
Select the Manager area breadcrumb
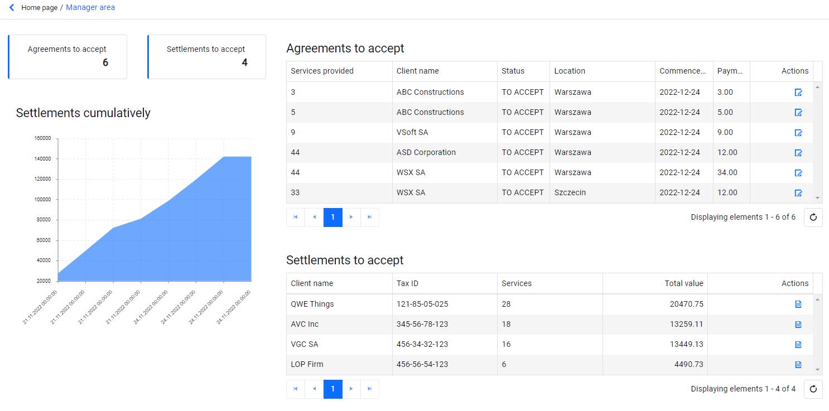click(x=90, y=8)
